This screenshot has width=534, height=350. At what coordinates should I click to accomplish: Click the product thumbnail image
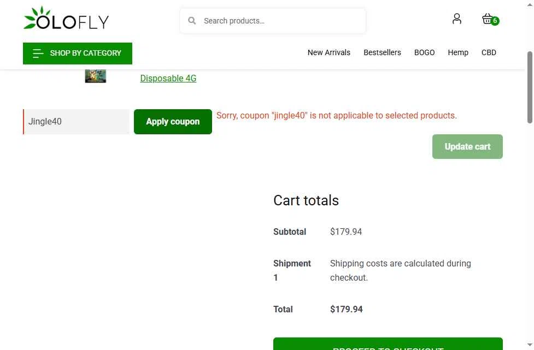(x=96, y=76)
